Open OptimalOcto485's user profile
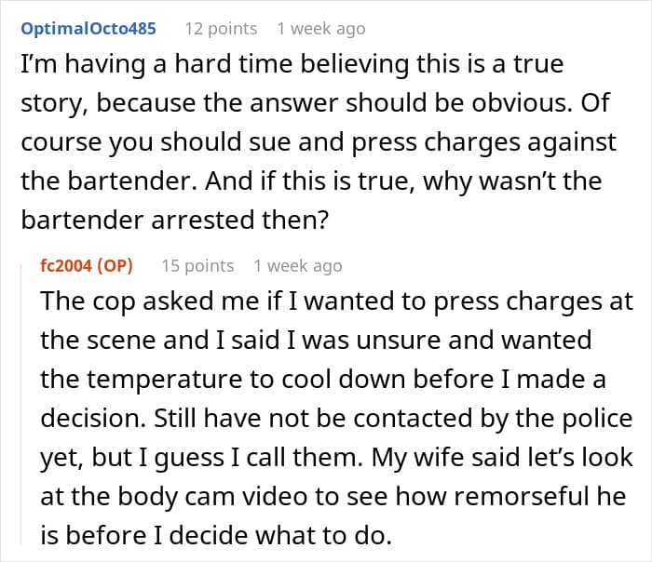This screenshot has height=562, width=652. click(x=88, y=29)
